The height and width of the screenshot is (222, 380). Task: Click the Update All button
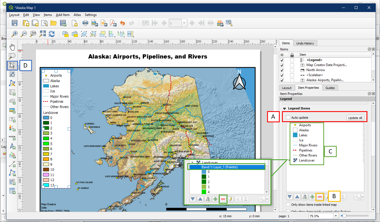click(355, 118)
